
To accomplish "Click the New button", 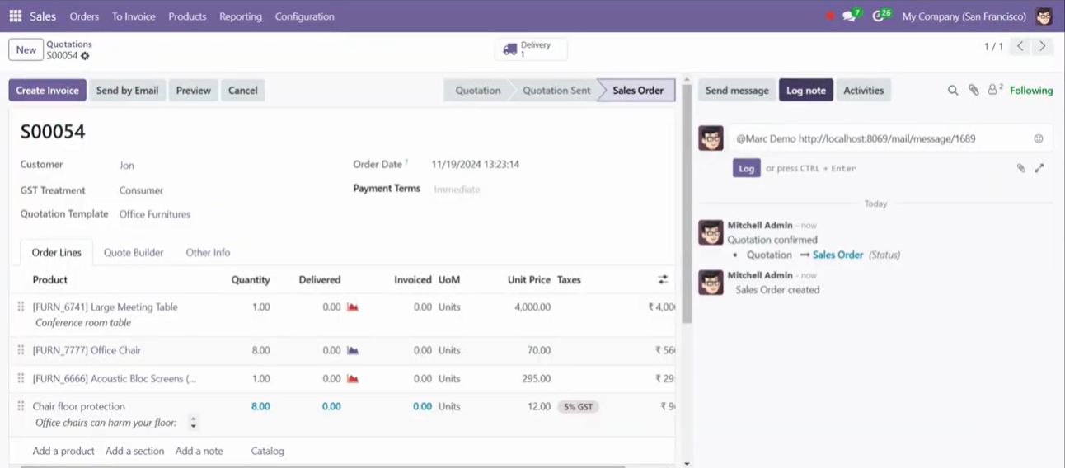I will [26, 49].
